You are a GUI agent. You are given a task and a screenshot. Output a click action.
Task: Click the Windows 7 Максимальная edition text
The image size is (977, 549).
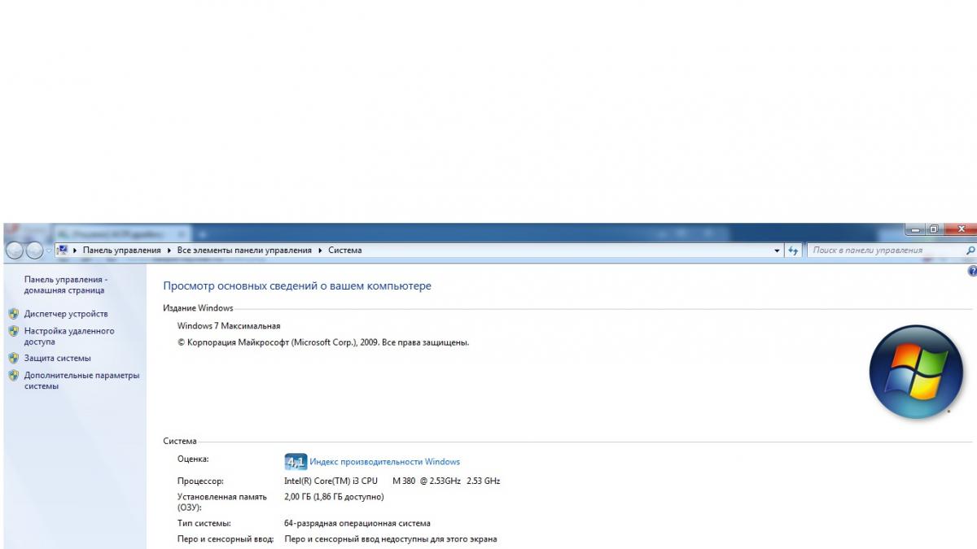pos(229,325)
